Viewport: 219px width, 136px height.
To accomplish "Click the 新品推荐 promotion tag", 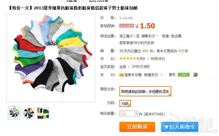I will [127, 26].
